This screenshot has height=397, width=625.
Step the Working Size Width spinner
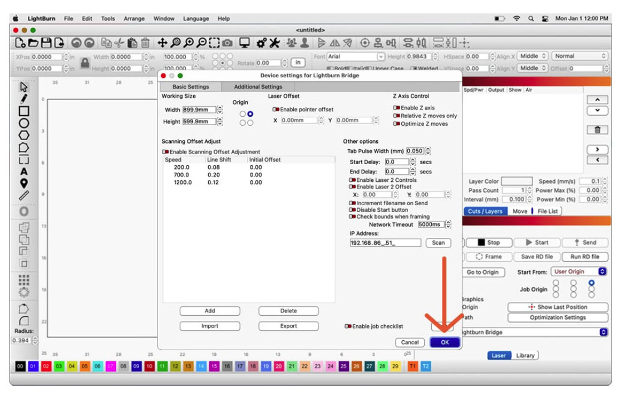[x=220, y=110]
